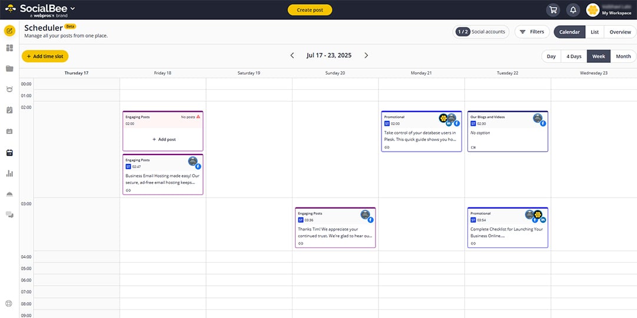Open the Business Email Hosting post card
637x318 pixels.
[163, 175]
